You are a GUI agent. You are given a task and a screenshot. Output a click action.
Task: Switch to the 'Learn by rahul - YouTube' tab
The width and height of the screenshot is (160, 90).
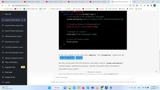click(x=99, y=2)
